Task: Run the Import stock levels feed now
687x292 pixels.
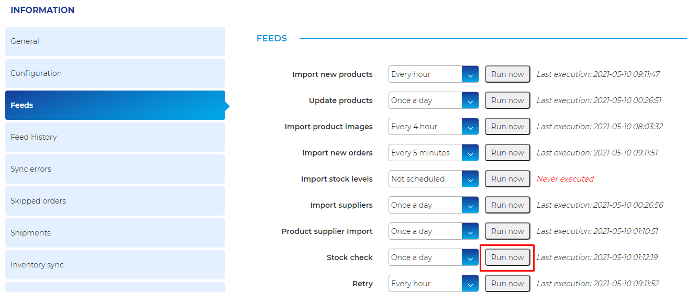Action: pyautogui.click(x=507, y=179)
